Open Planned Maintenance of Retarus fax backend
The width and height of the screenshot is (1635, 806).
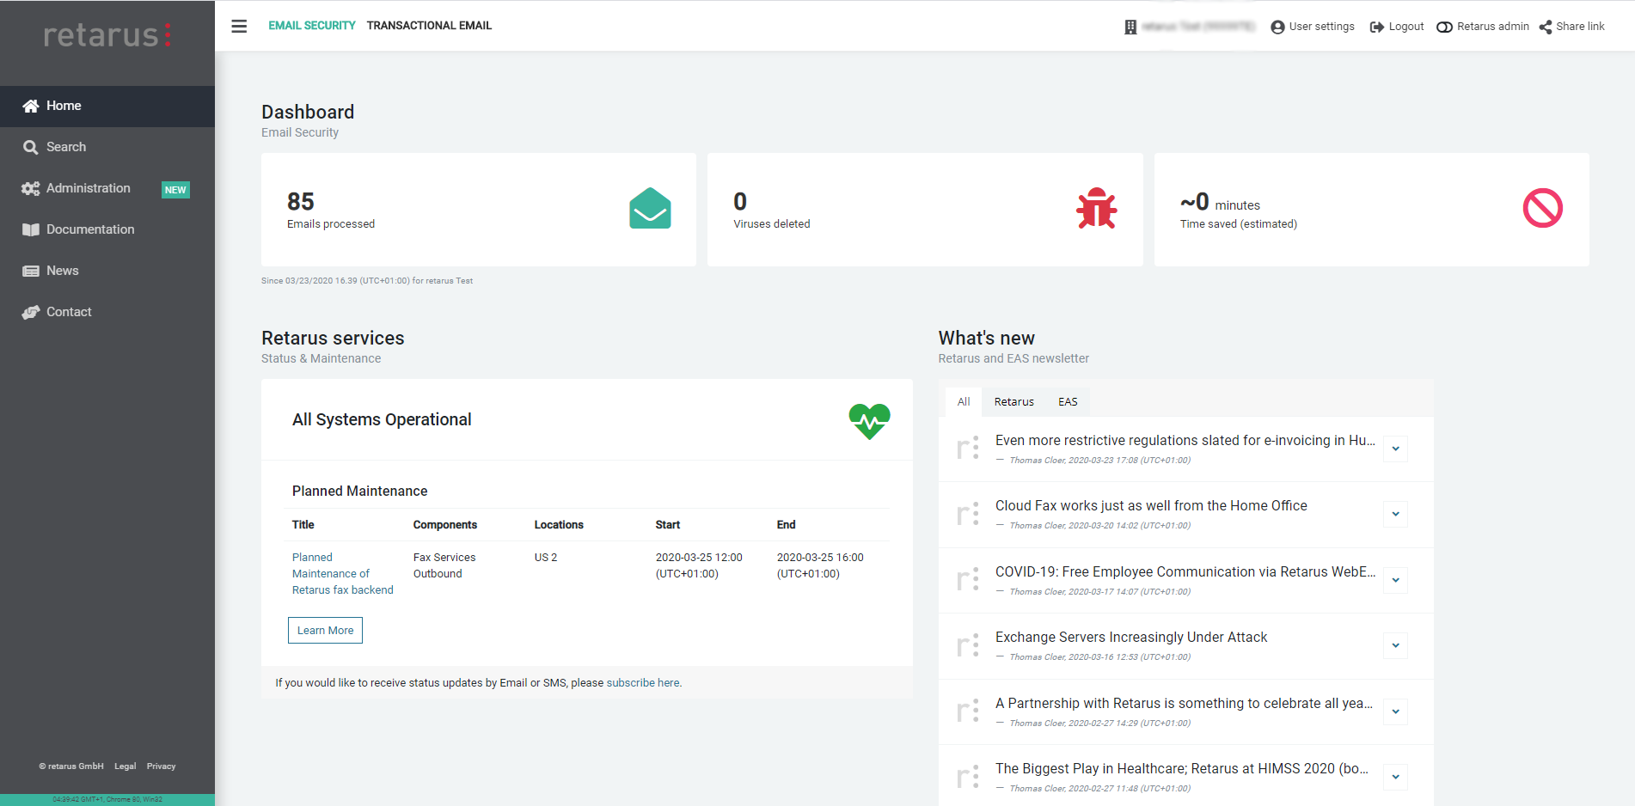tap(342, 573)
